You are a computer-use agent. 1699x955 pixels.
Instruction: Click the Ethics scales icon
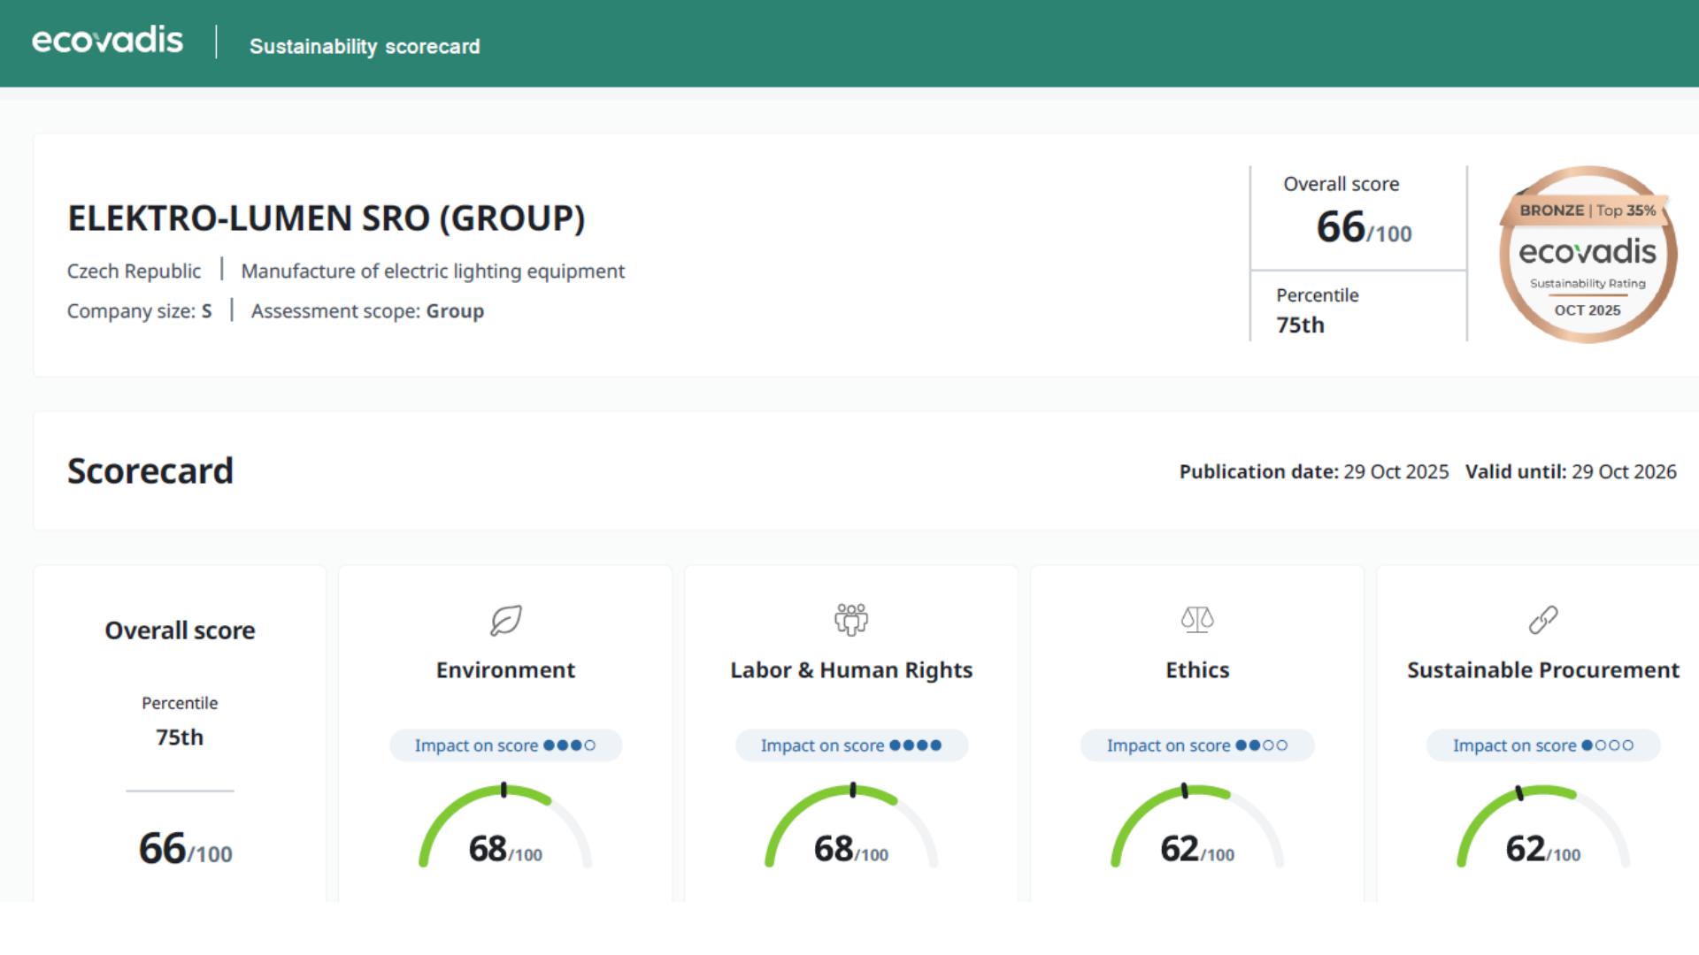[1197, 620]
